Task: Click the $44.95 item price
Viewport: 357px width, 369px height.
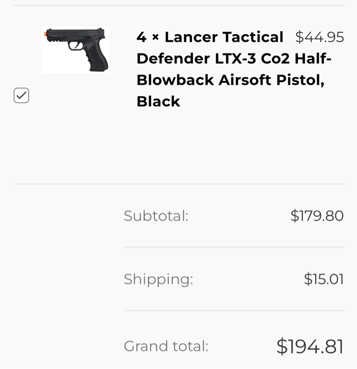Action: (319, 37)
